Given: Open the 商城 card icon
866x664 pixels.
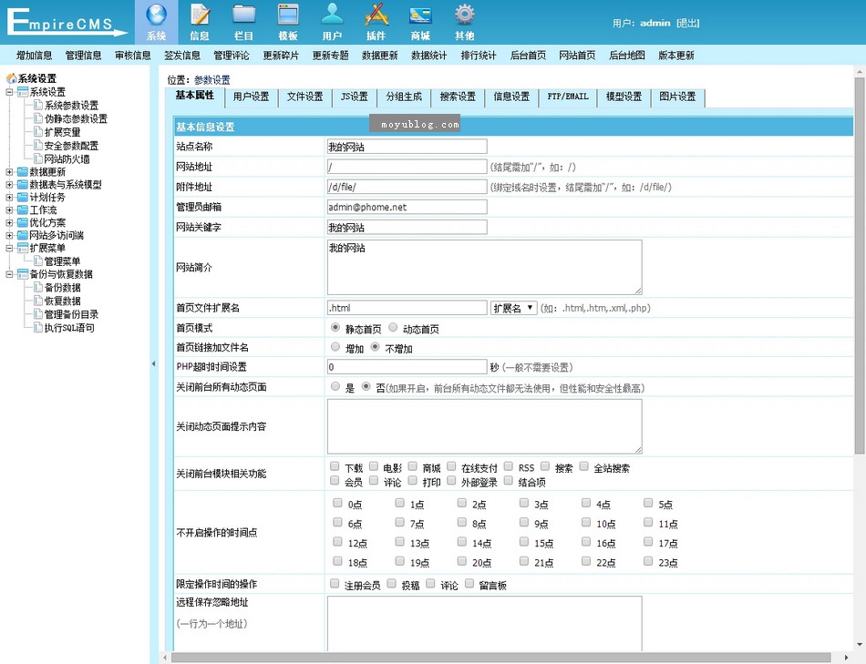Looking at the screenshot, I should coord(420,15).
